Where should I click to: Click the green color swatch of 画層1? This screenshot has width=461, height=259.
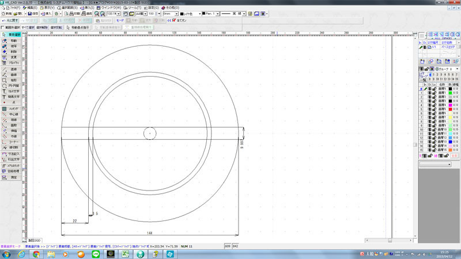click(450, 93)
